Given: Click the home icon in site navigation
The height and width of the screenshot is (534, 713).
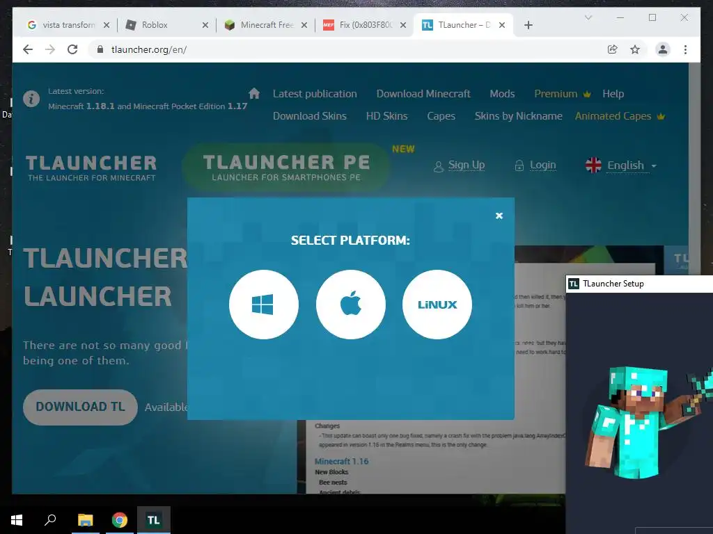Looking at the screenshot, I should click(254, 94).
